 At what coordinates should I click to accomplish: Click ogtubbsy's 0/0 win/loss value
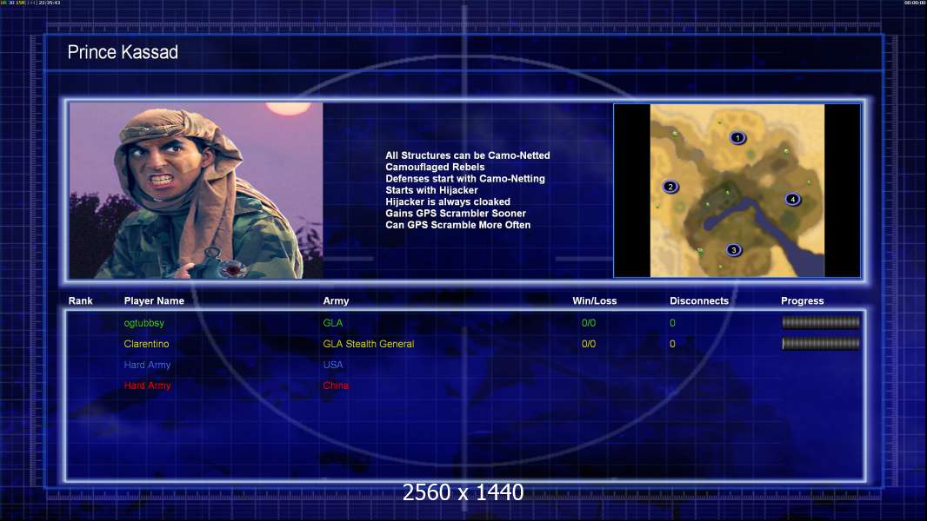coord(588,323)
